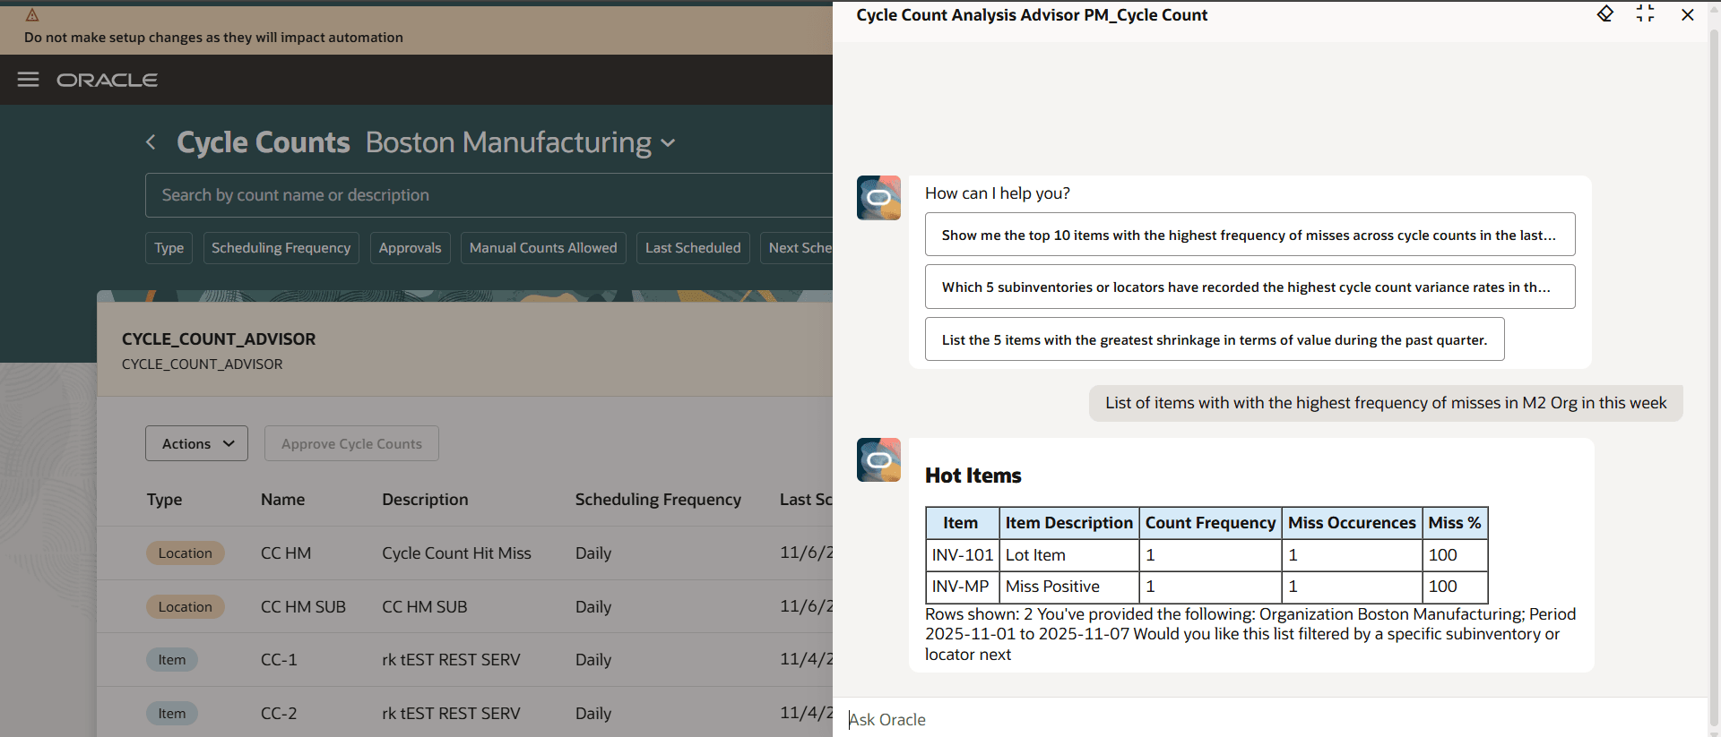1721x737 pixels.
Task: Click the user message about M2 Org misses
Action: [1386, 403]
